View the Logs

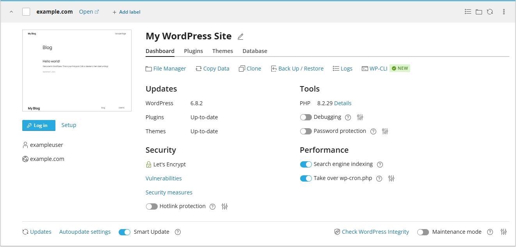tap(343, 69)
